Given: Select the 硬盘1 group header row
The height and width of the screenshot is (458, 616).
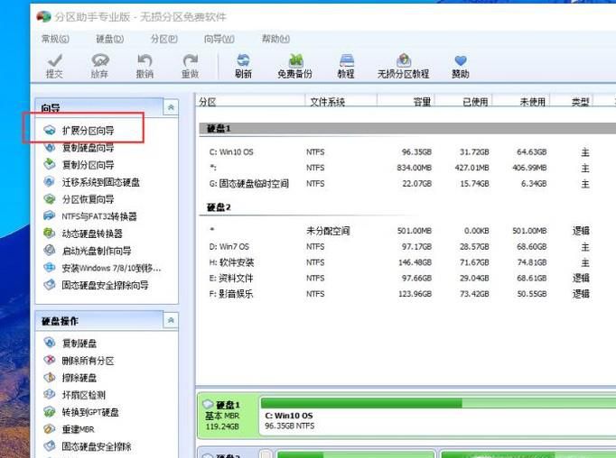Looking at the screenshot, I should [x=407, y=128].
